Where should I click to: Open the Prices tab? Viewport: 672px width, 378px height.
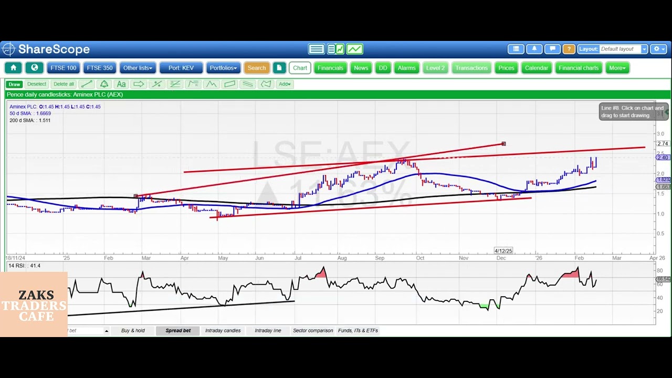tap(506, 68)
